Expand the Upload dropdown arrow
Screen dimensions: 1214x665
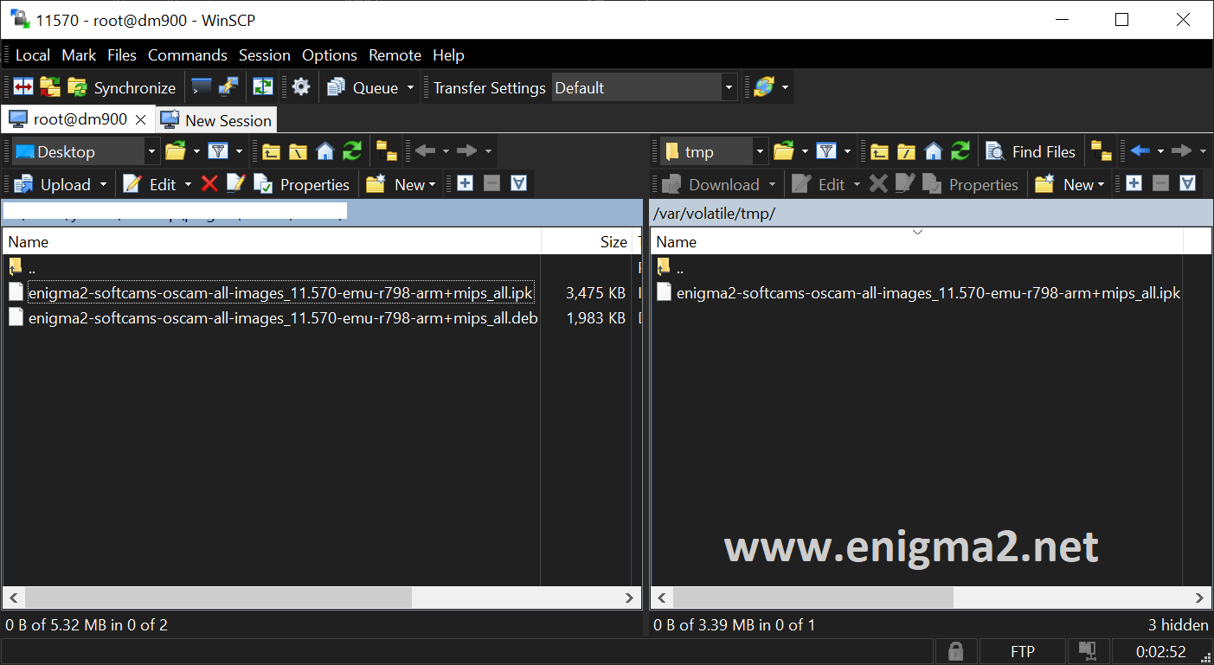click(103, 184)
